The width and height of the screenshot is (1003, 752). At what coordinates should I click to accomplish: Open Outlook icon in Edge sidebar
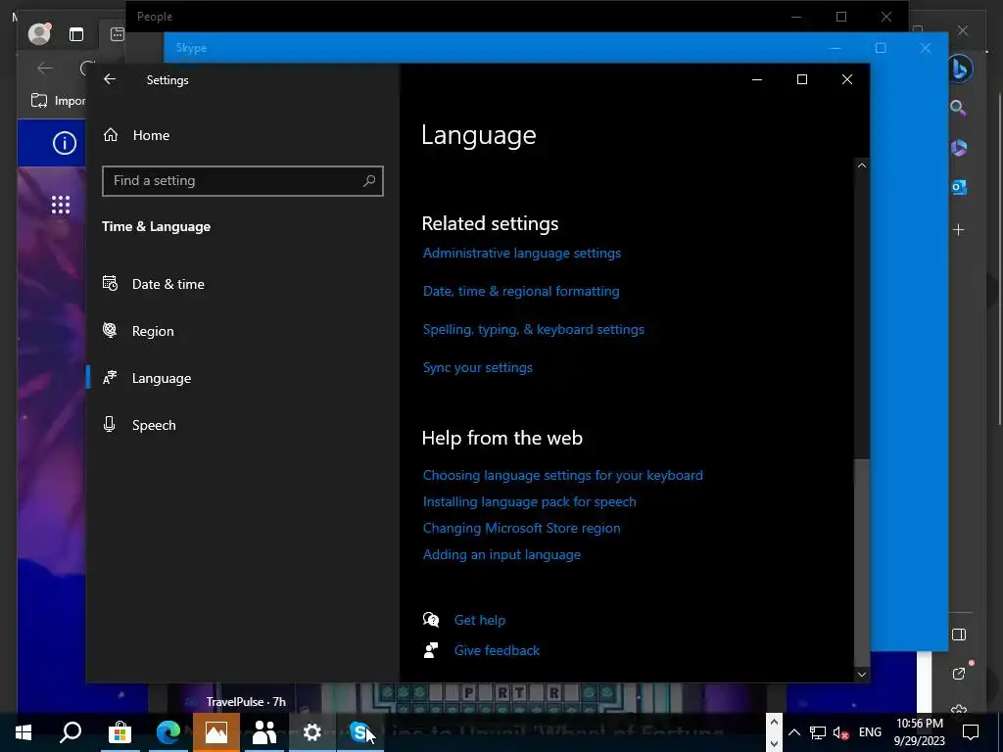(958, 187)
